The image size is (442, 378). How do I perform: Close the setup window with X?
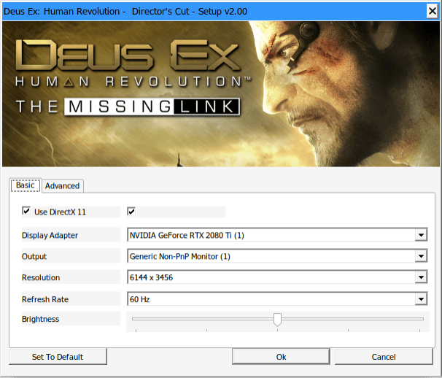(x=431, y=9)
